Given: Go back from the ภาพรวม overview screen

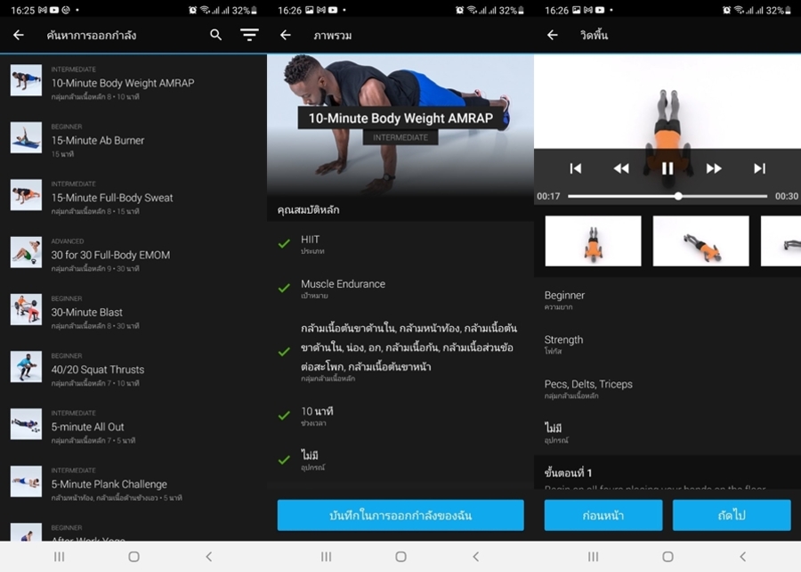Looking at the screenshot, I should coord(286,35).
